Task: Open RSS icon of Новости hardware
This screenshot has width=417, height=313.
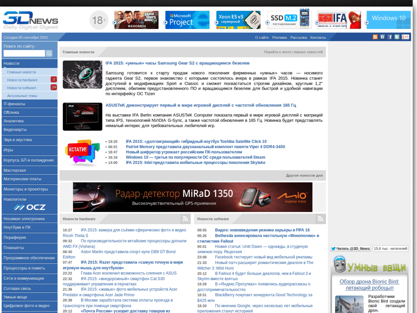Action: [x=185, y=219]
